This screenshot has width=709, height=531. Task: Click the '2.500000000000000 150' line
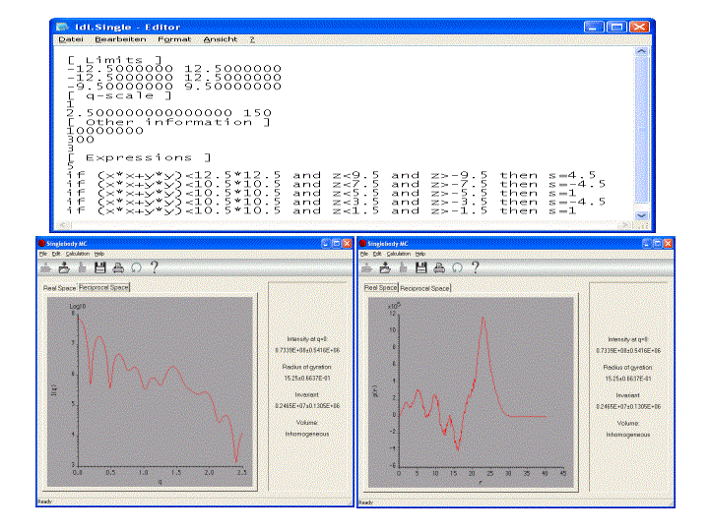169,113
